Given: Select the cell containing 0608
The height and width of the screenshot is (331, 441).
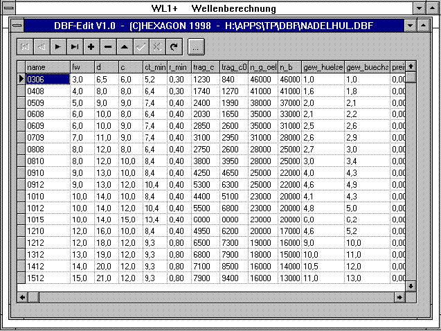Looking at the screenshot, I should [x=47, y=114].
